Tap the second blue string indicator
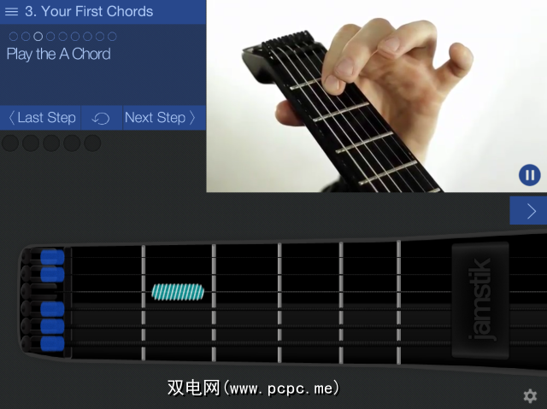 52,274
